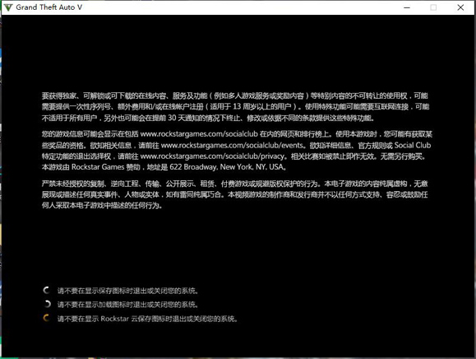Click the "Social Club" text in the notice
This screenshot has width=476, height=359.
click(413, 145)
